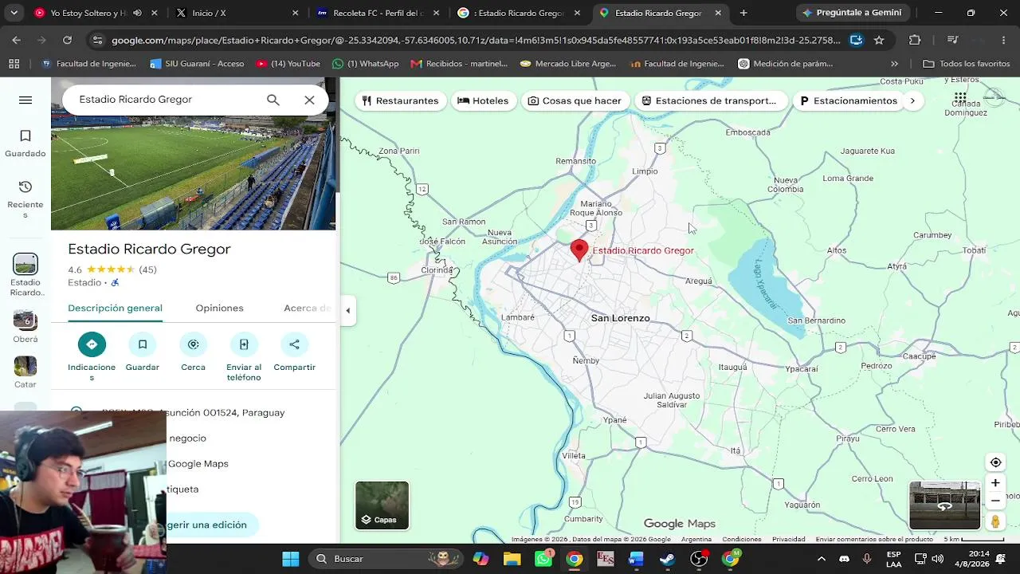This screenshot has width=1020, height=574.
Task: Center map on my location
Action: click(x=995, y=462)
